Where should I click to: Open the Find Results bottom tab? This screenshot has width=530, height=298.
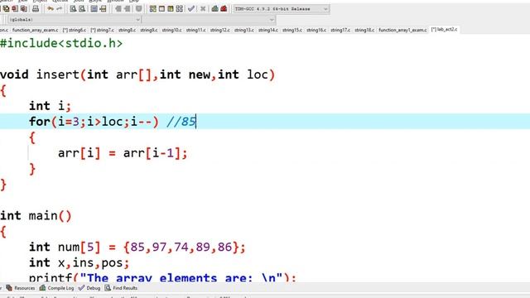click(121, 288)
